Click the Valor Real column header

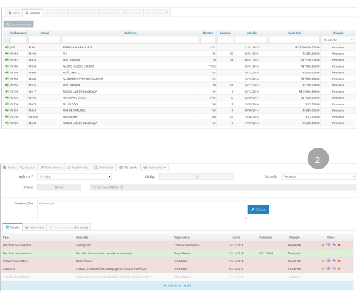pos(295,33)
